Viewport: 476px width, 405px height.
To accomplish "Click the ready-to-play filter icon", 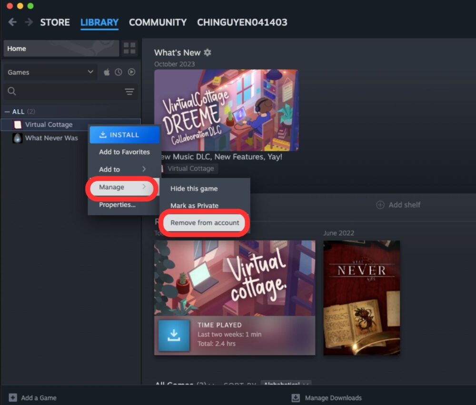I will pos(131,72).
